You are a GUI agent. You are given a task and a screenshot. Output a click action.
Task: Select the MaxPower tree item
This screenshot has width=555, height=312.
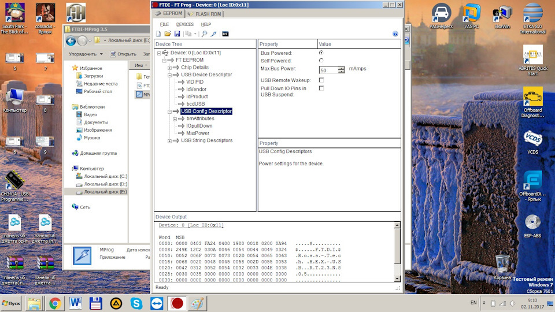[x=198, y=133]
